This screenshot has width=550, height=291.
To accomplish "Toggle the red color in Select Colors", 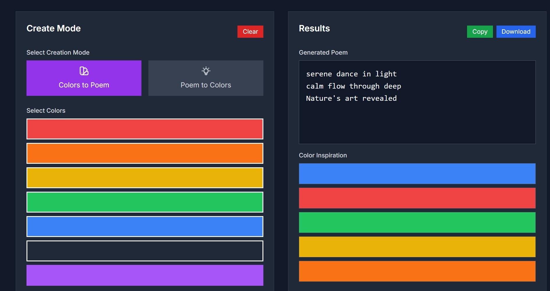I will [x=145, y=129].
